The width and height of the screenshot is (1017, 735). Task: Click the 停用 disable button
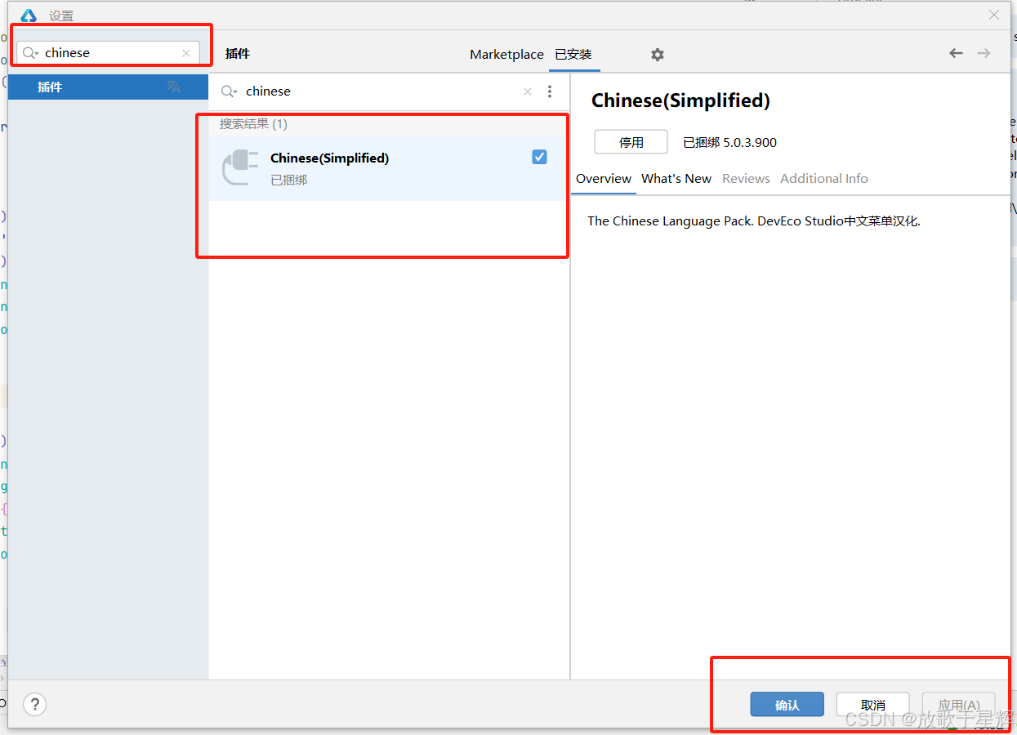click(631, 142)
